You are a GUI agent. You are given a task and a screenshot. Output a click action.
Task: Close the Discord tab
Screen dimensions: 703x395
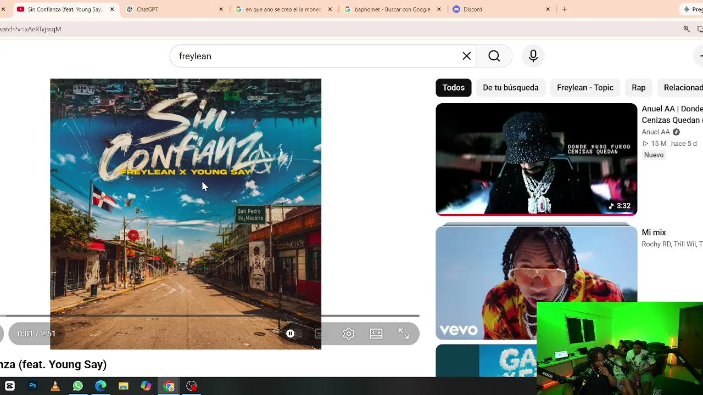tap(548, 9)
